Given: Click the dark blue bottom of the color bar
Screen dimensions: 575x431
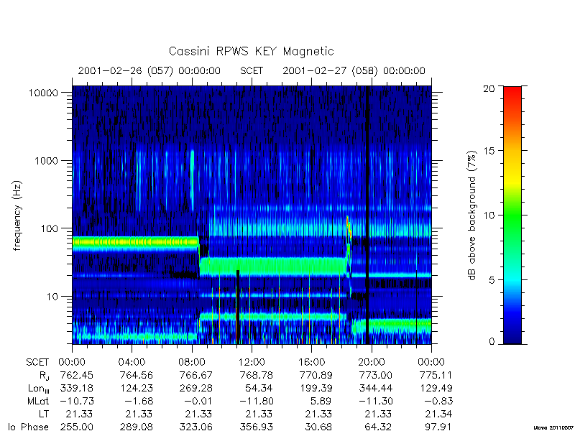Looking at the screenshot, I should [x=512, y=335].
